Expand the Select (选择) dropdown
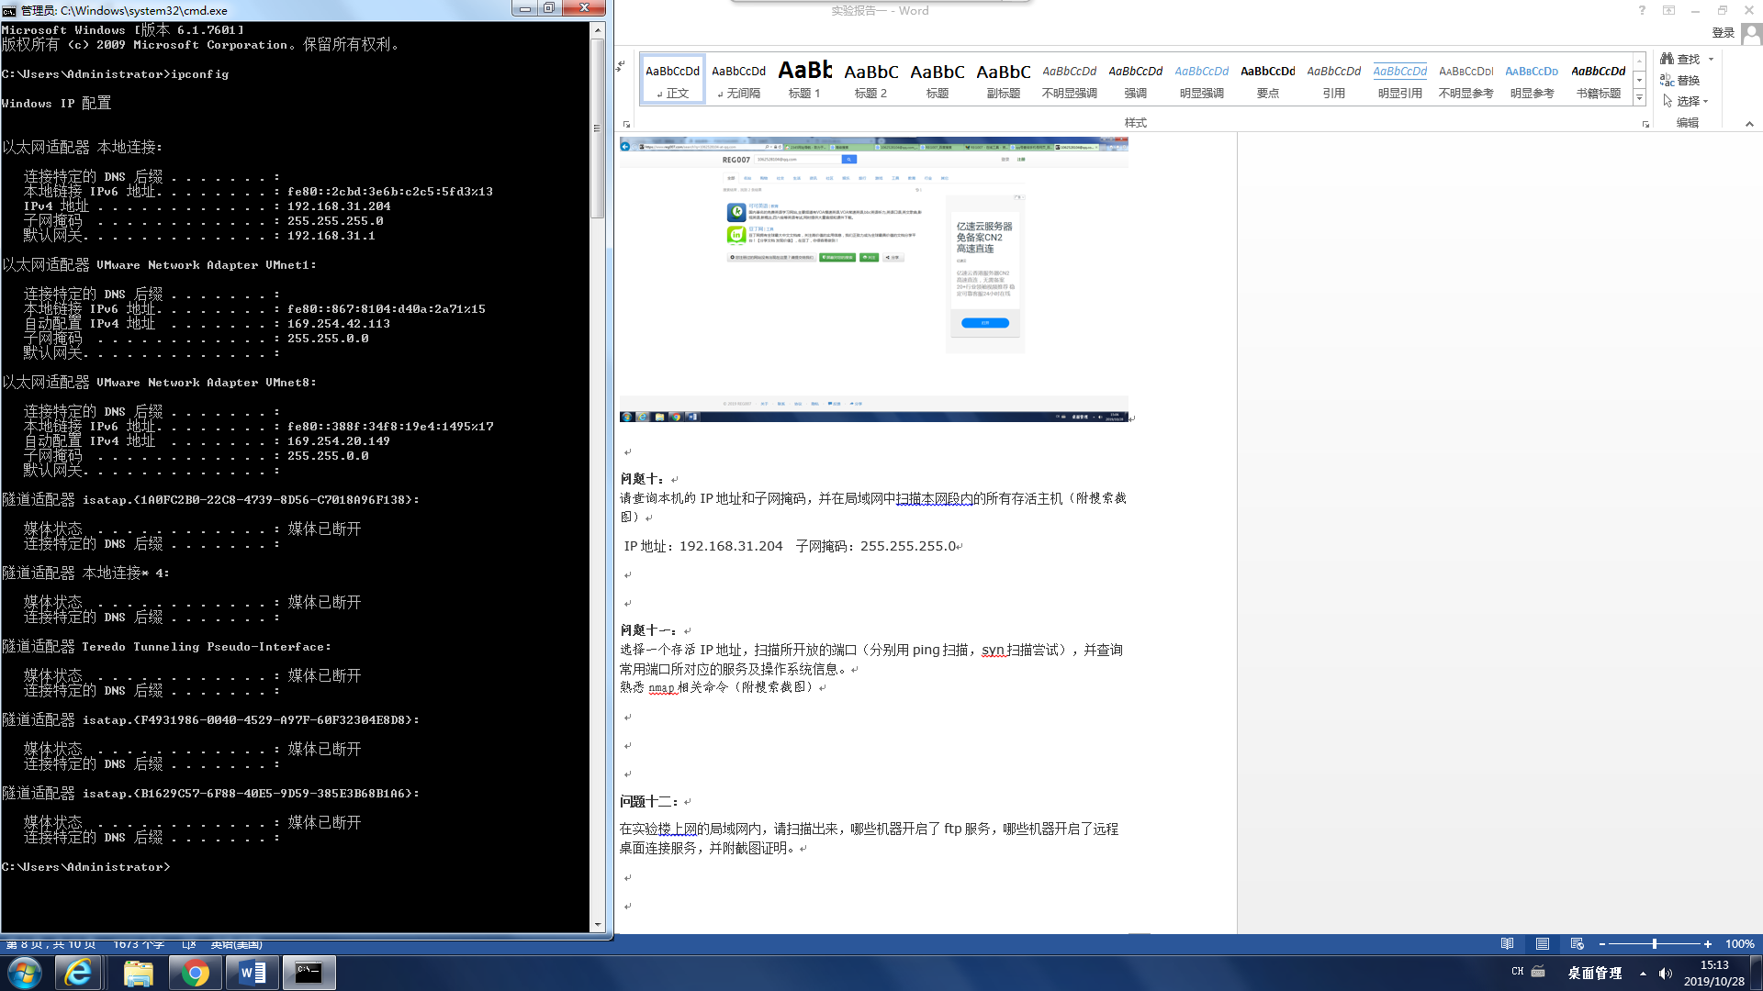The width and height of the screenshot is (1763, 991). click(x=1705, y=101)
